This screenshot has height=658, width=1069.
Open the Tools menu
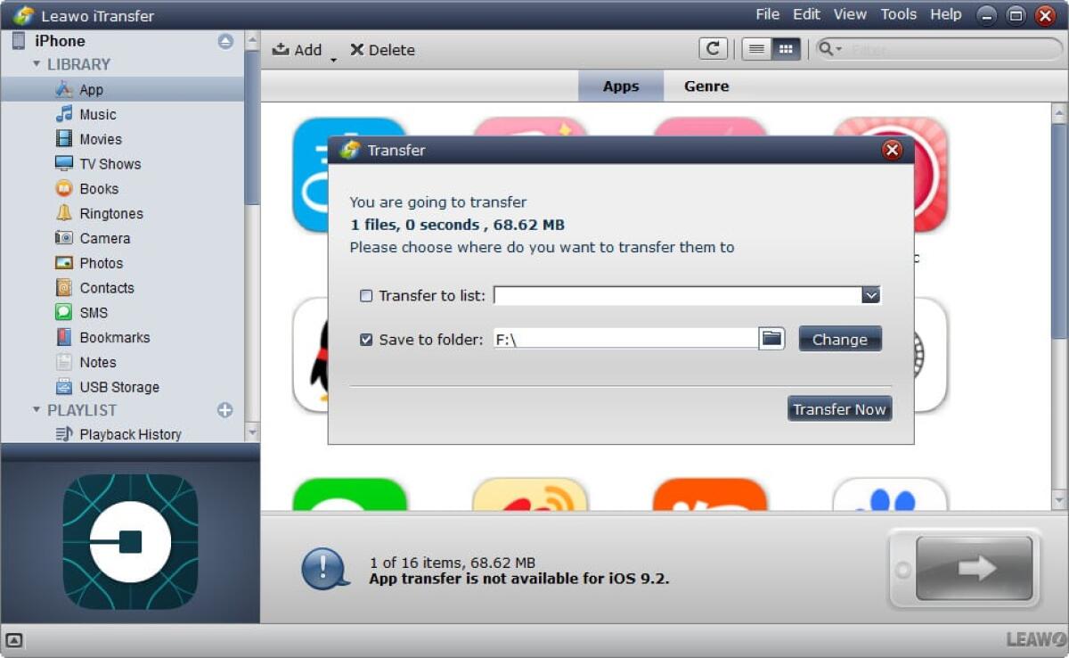pos(898,14)
